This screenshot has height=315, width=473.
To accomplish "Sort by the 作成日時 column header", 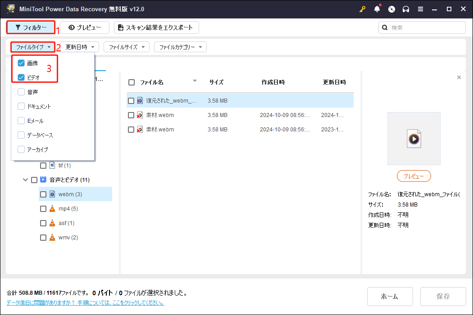I will tap(273, 82).
